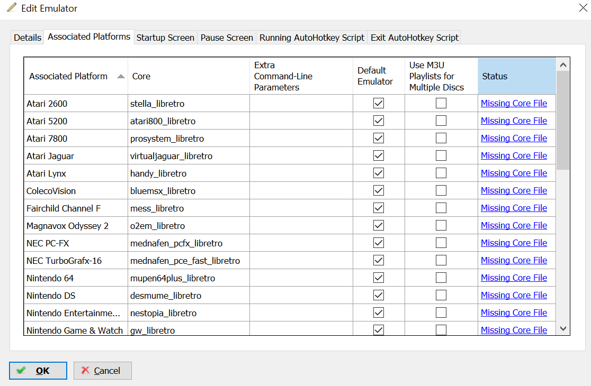Click the pencil icon beside Edit Emulator title
The image size is (591, 386).
(12, 7)
